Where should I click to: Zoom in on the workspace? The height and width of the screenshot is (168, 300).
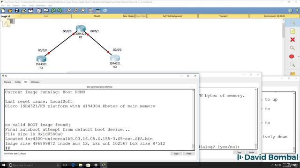tap(69, 11)
